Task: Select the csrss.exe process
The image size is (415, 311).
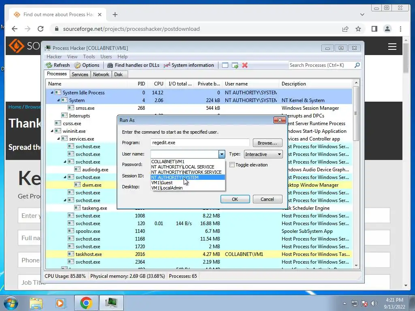Action: coord(81,123)
